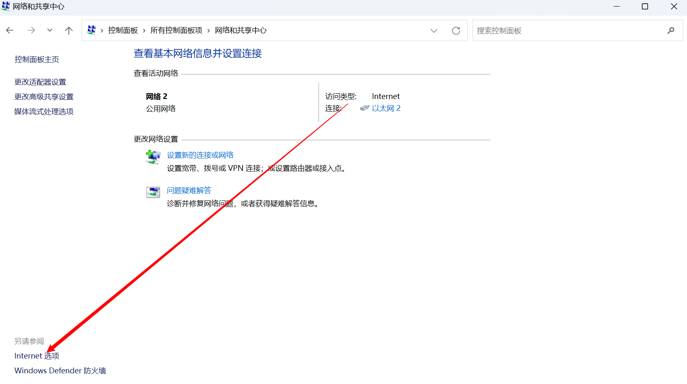
Task: Navigate to 控制面板 via breadcrumb
Action: coord(123,30)
